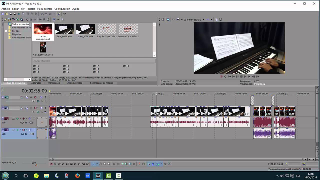Click Get Media from the Web icon
Viewport: 320px width, 180px height.
[21, 19]
